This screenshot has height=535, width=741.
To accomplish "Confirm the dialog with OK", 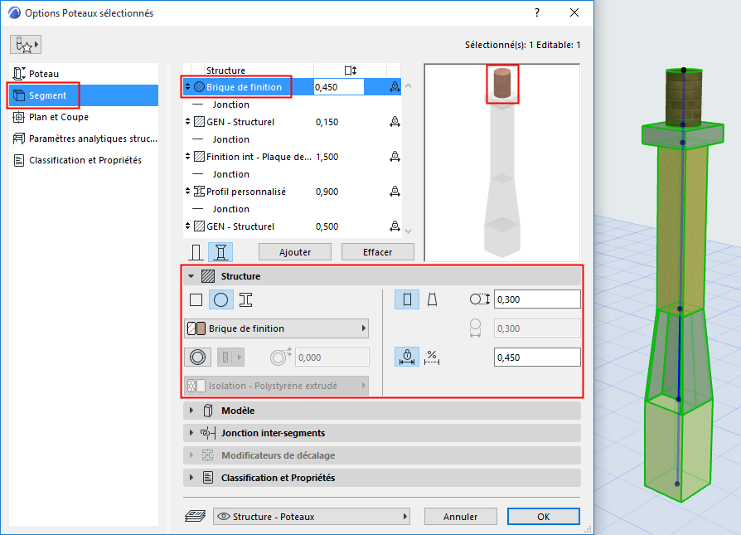I will [x=543, y=516].
